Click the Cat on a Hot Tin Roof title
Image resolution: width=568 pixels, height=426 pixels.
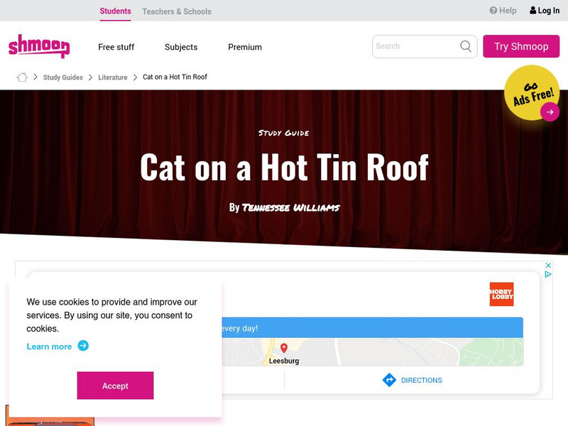[285, 167]
